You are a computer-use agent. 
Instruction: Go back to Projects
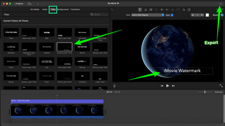[19, 4]
